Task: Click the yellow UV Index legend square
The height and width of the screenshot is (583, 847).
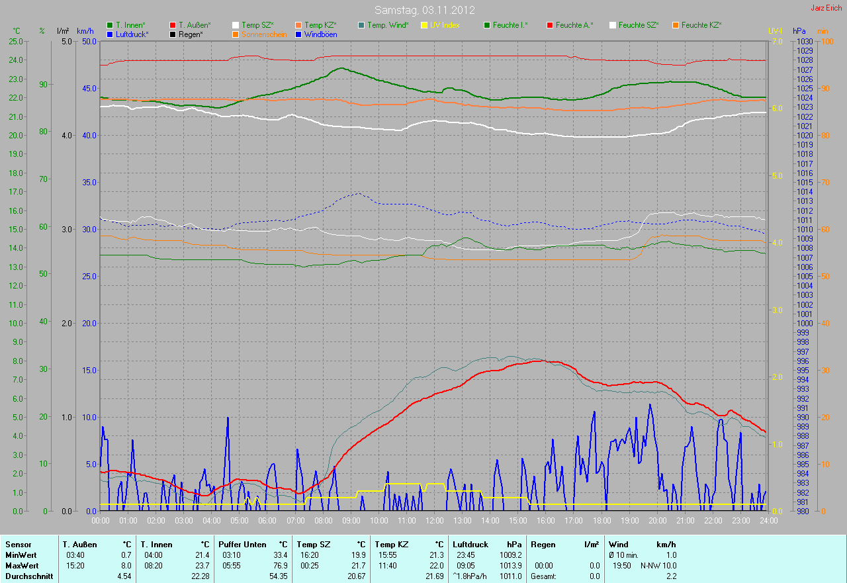Action: pos(424,25)
